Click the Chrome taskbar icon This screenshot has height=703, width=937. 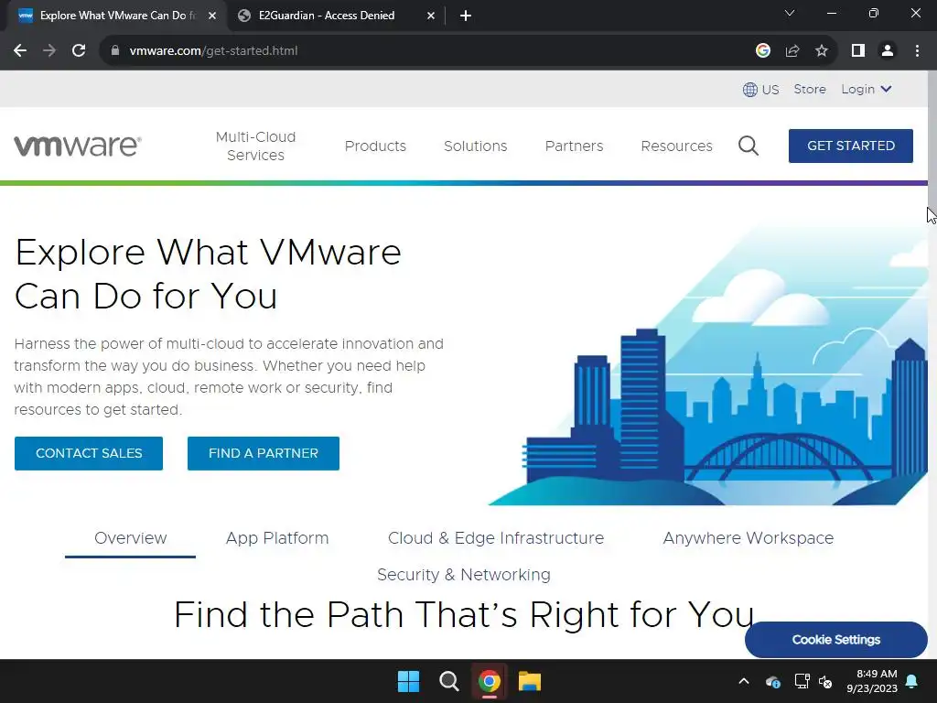tap(489, 681)
